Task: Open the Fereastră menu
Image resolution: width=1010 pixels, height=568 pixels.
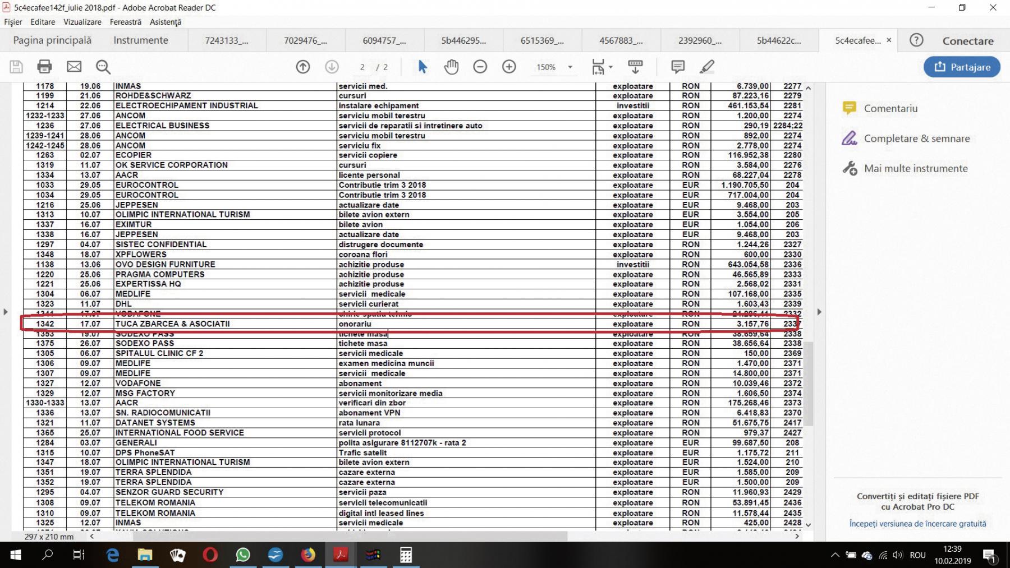Action: tap(126, 22)
